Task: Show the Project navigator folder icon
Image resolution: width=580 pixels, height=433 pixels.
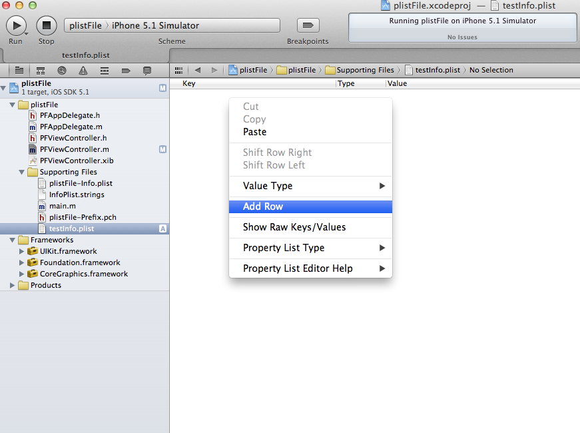Action: coord(19,71)
